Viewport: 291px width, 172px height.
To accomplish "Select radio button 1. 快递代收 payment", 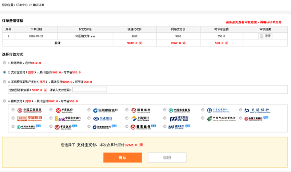I will coord(4,63).
